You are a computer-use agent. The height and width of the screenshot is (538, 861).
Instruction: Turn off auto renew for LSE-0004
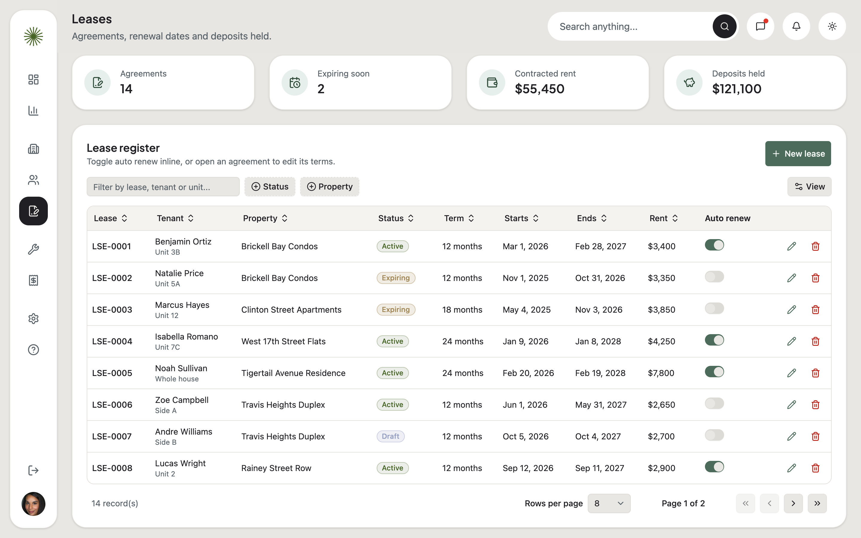[715, 340]
